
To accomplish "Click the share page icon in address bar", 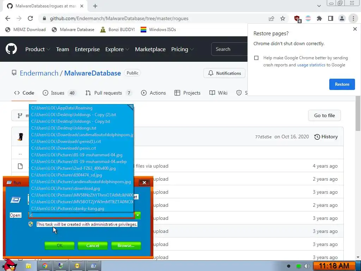I will pyautogui.click(x=271, y=18).
